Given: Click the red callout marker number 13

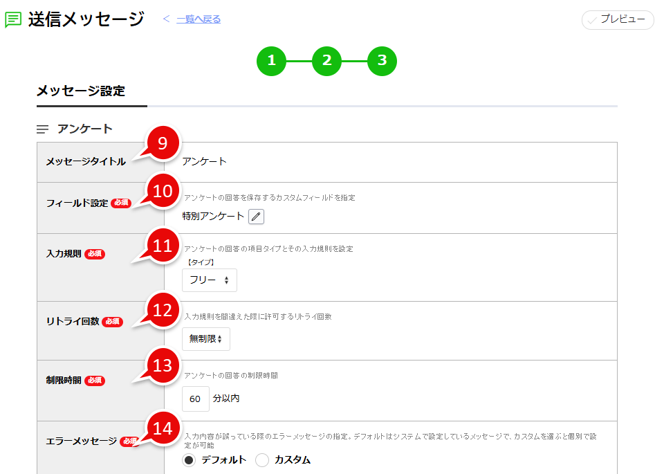Looking at the screenshot, I should tap(162, 365).
